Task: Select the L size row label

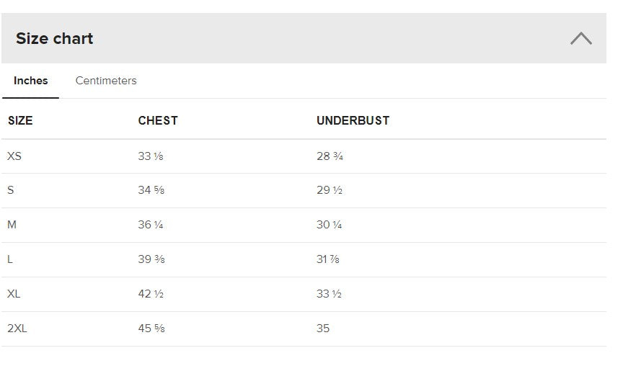Action: pyautogui.click(x=10, y=259)
